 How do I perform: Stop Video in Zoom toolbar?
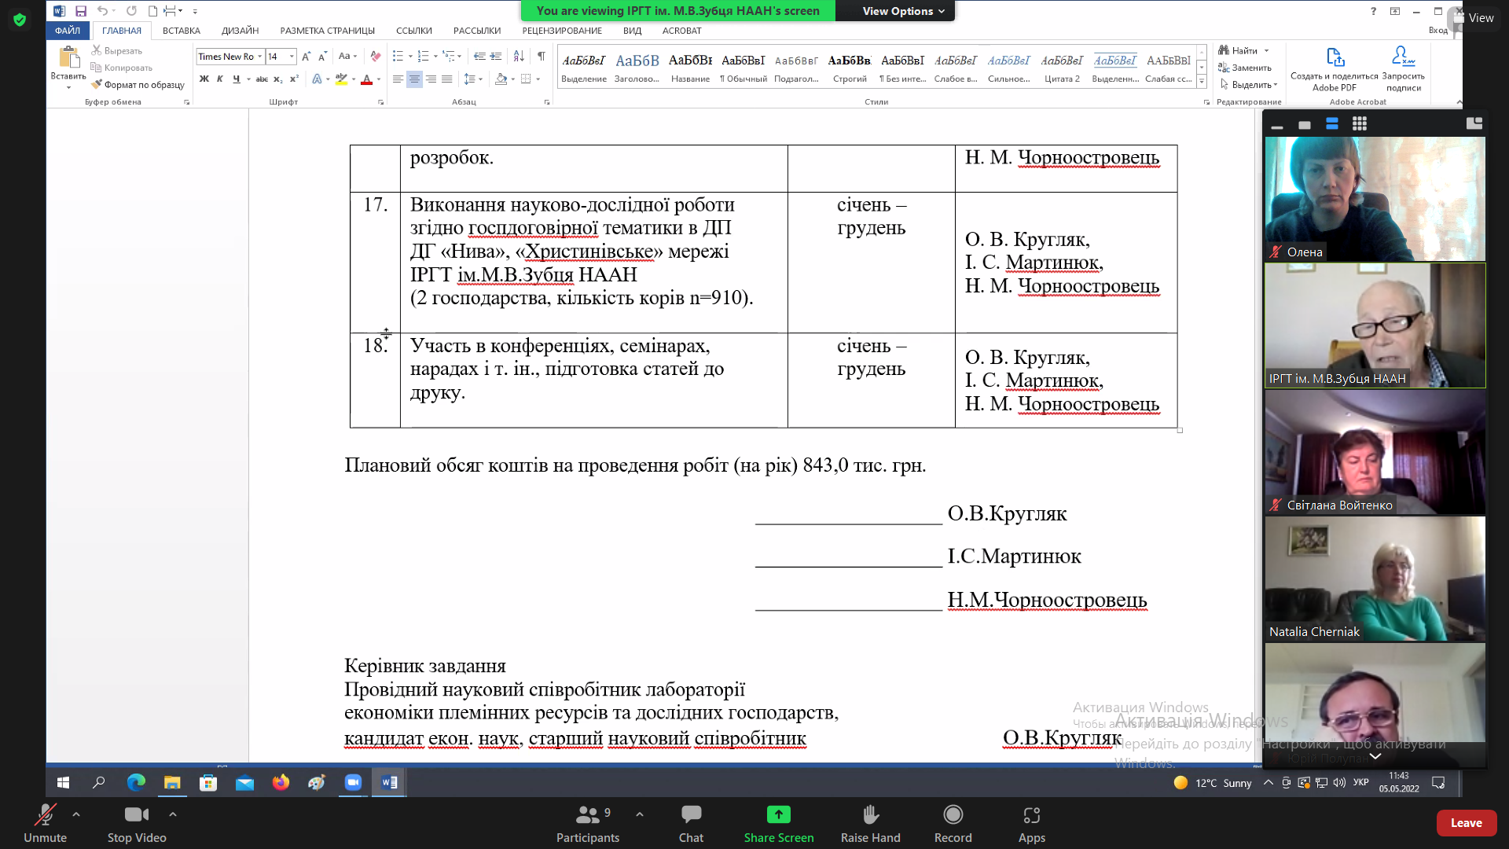point(137,823)
